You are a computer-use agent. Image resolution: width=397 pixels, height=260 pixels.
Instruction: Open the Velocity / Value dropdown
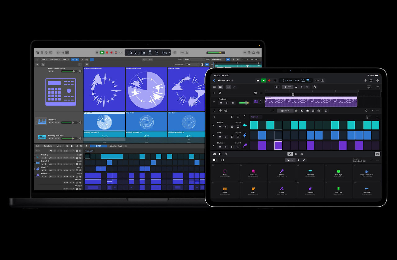click(x=117, y=146)
